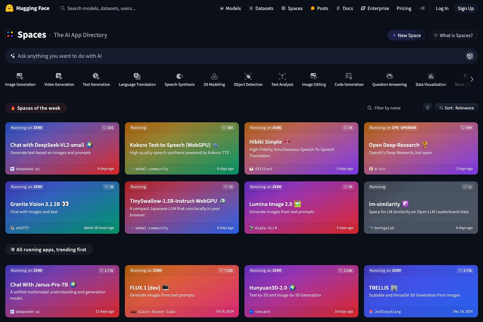
Task: Click the deepseek-ai author on DeepSeek-VL2-small card
Action: pos(25,169)
